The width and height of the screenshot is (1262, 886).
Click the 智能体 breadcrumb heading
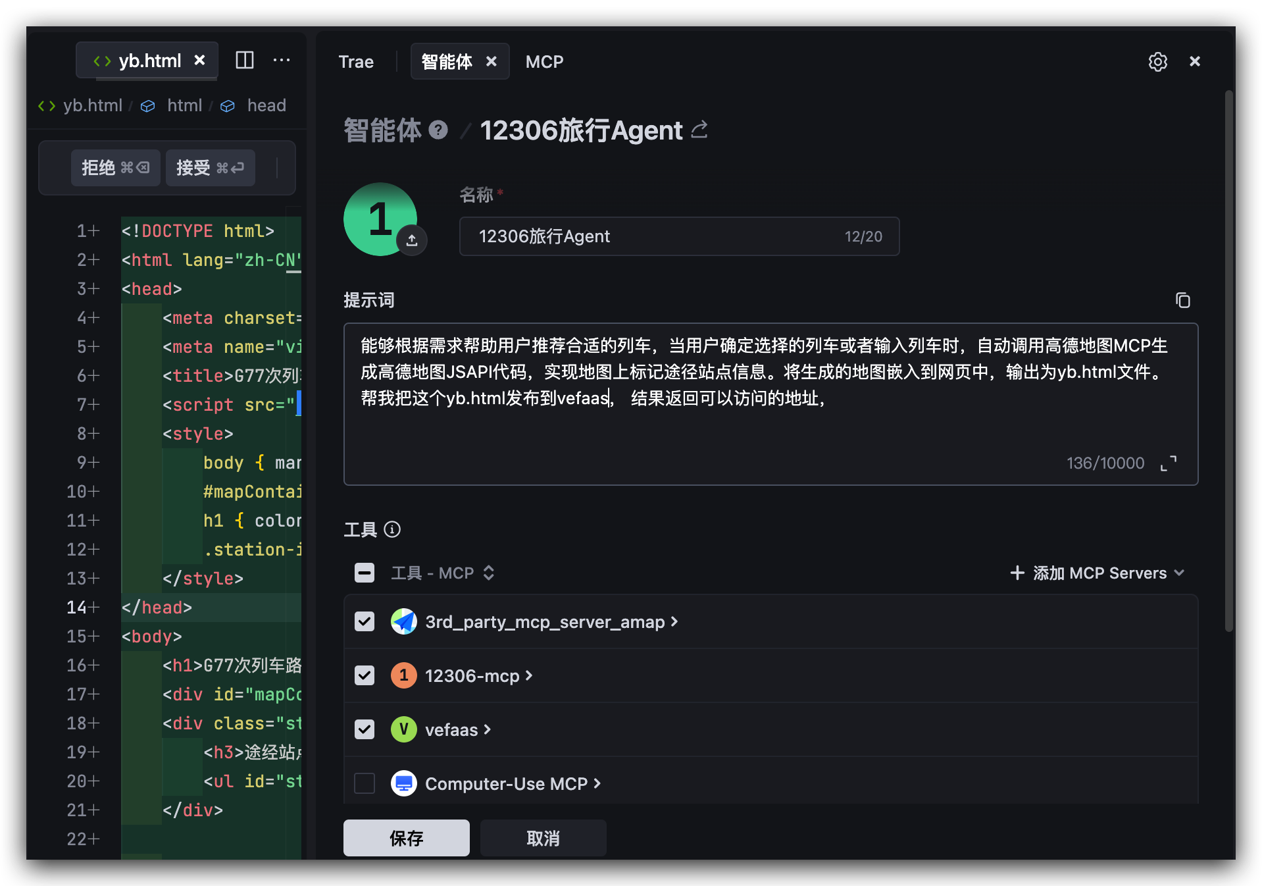(x=382, y=130)
